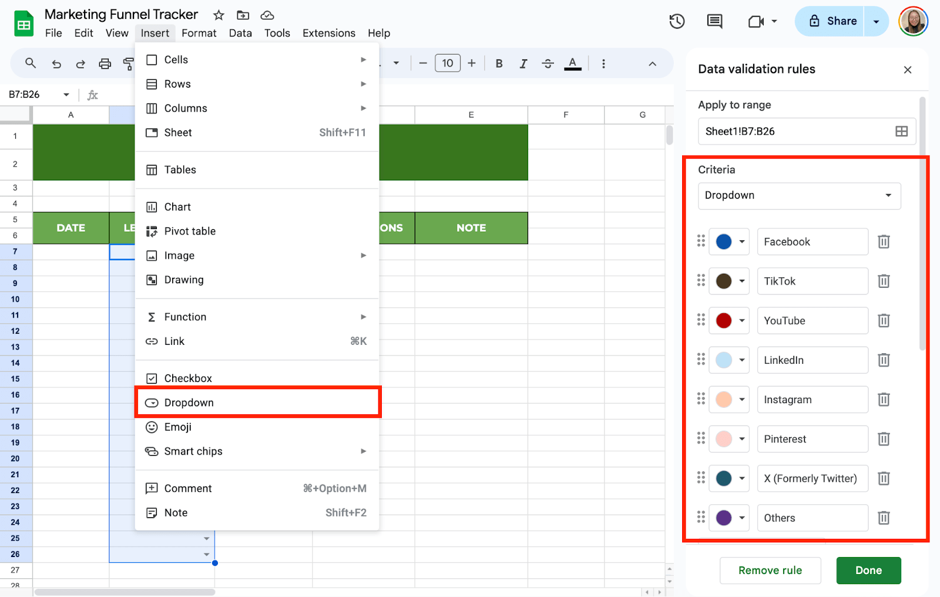The image size is (940, 597).
Task: Open the Extensions menu
Action: (328, 33)
